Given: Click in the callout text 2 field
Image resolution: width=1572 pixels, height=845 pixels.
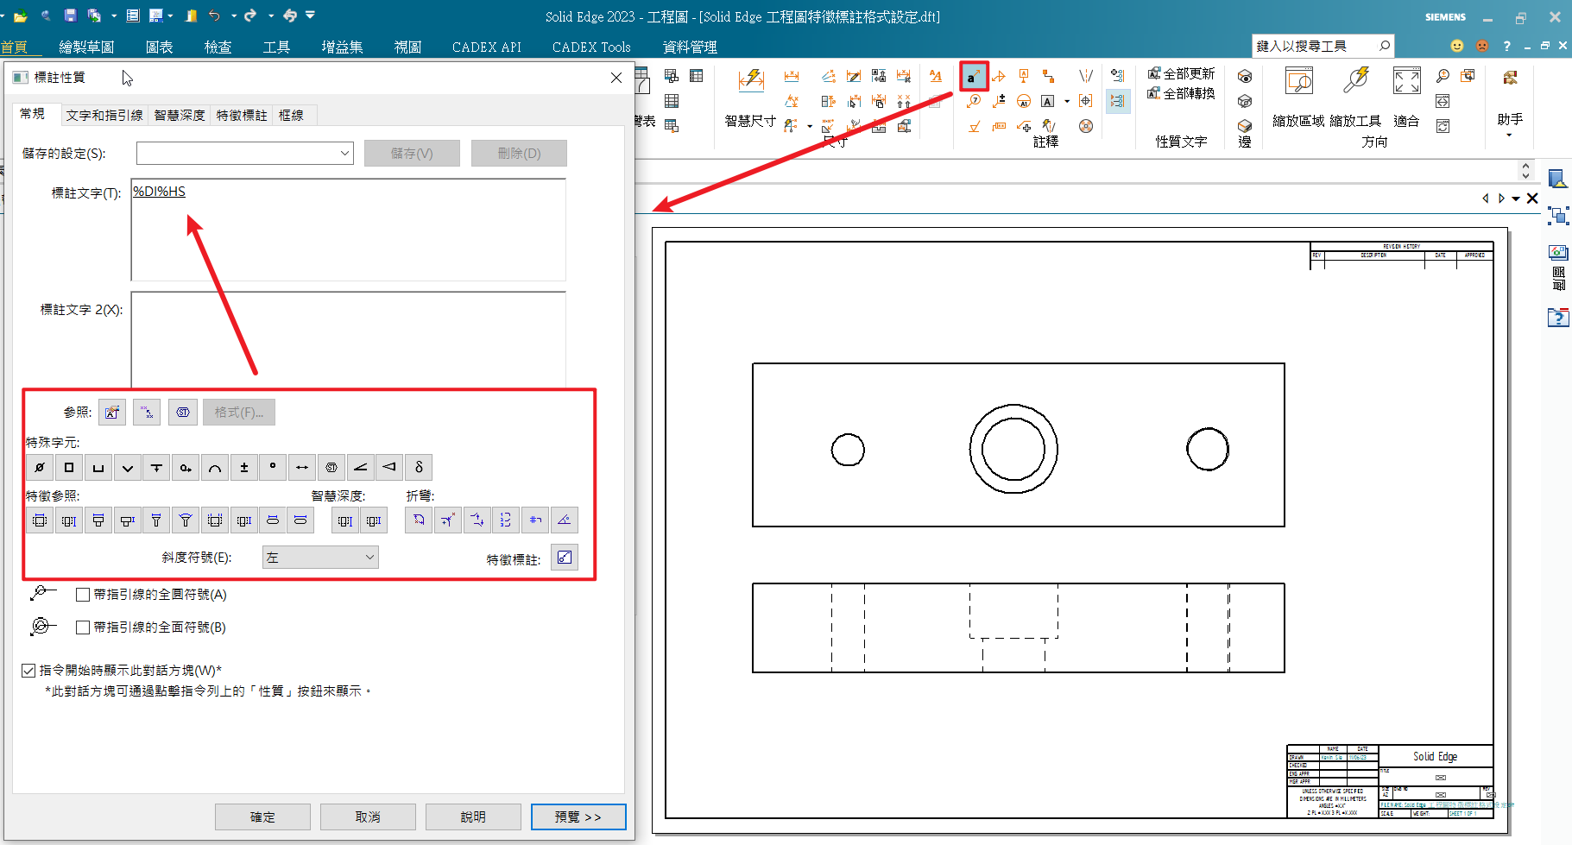Looking at the screenshot, I should pyautogui.click(x=348, y=340).
